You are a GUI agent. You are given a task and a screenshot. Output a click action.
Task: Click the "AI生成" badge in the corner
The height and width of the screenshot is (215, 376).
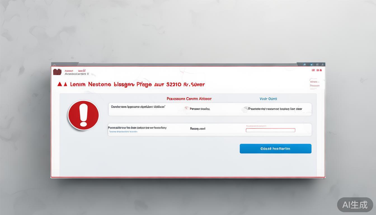point(355,205)
